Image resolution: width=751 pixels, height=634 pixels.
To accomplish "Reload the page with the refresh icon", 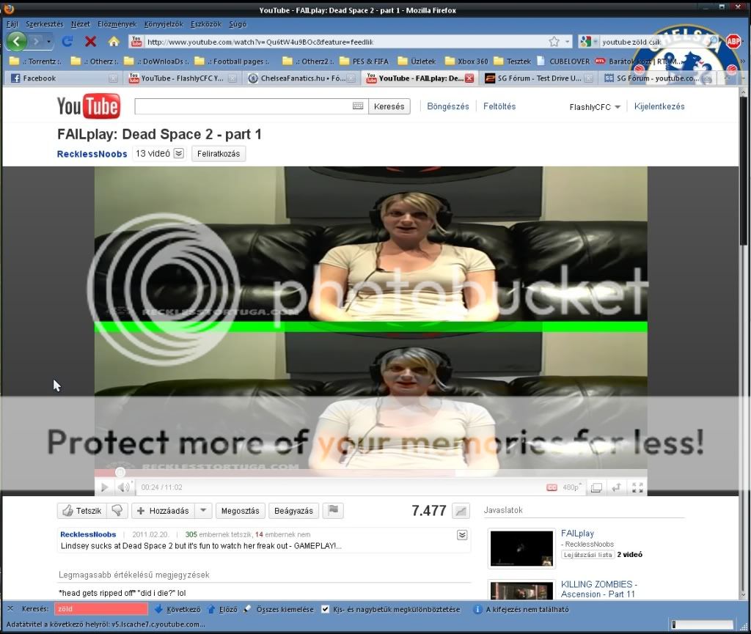I will tap(67, 42).
